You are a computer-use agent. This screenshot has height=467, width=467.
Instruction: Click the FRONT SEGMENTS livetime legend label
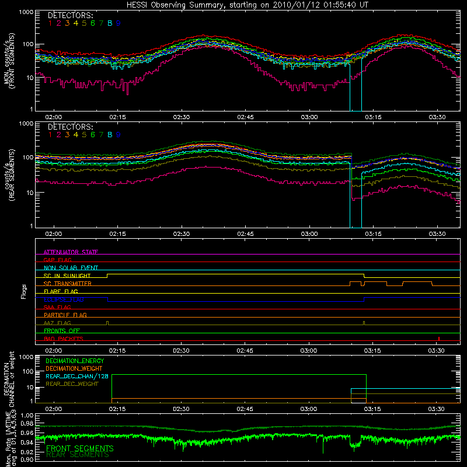pos(80,448)
